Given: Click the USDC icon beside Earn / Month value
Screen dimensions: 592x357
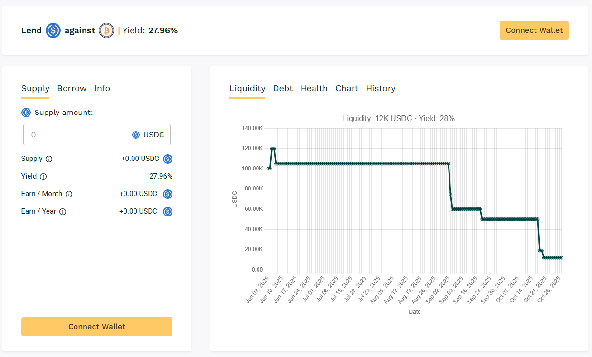Looking at the screenshot, I should point(167,194).
